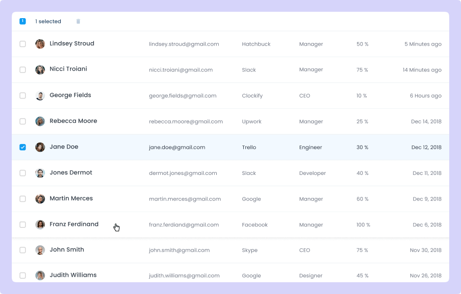Check the Franz Ferdinand row checkbox
Viewport: 461px width, 294px height.
23,224
